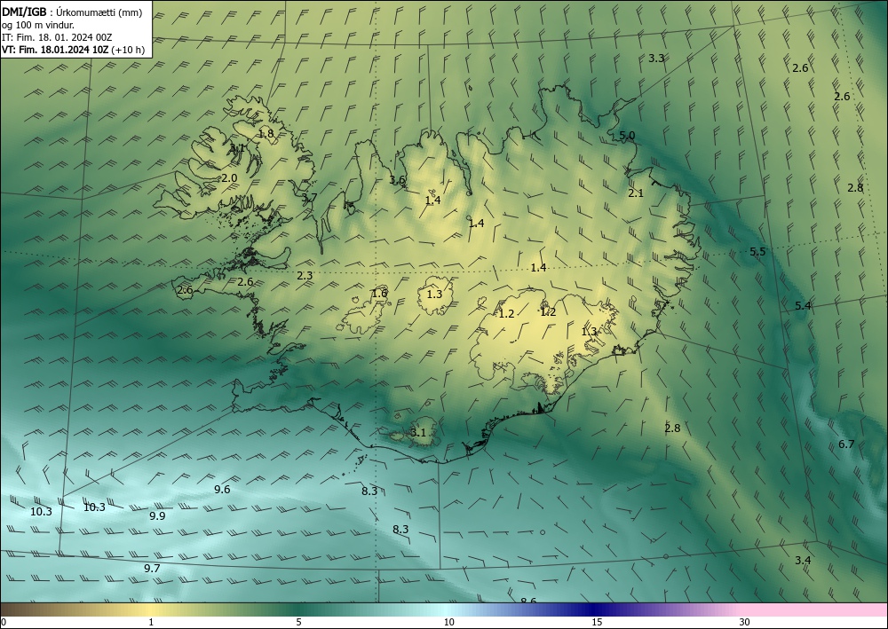888x629 pixels.
Task: Select the 3.6 value on the north coast
Action: coord(398,180)
